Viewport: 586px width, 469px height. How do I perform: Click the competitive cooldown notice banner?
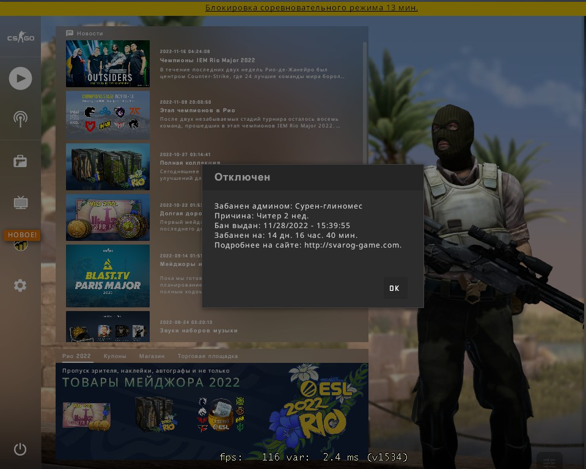(311, 8)
